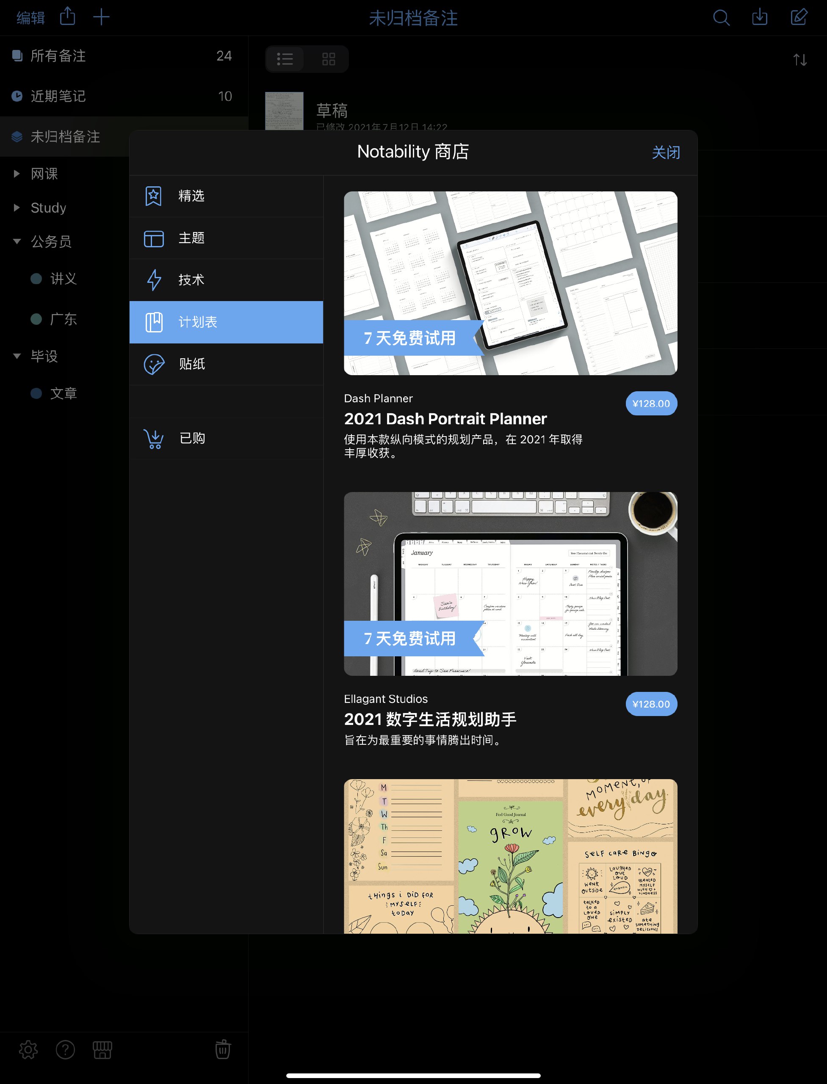Close the shop with 关闭
827x1084 pixels.
coord(666,152)
